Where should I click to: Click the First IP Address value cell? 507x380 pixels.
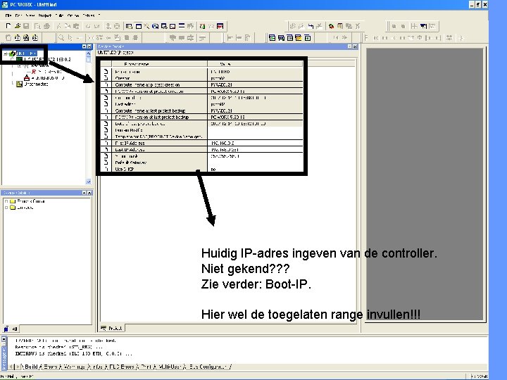[x=255, y=143]
